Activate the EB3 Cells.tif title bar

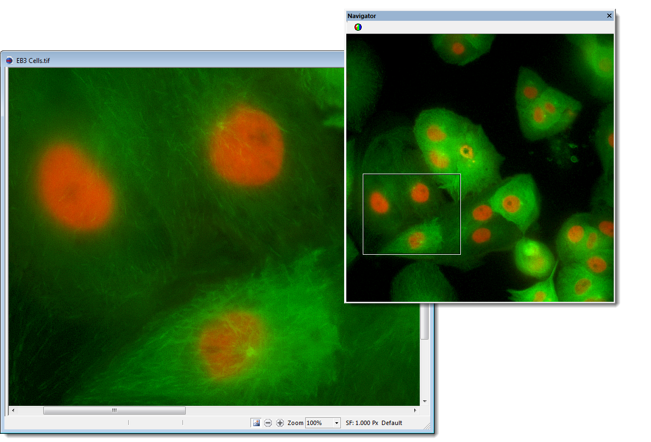[x=164, y=60]
